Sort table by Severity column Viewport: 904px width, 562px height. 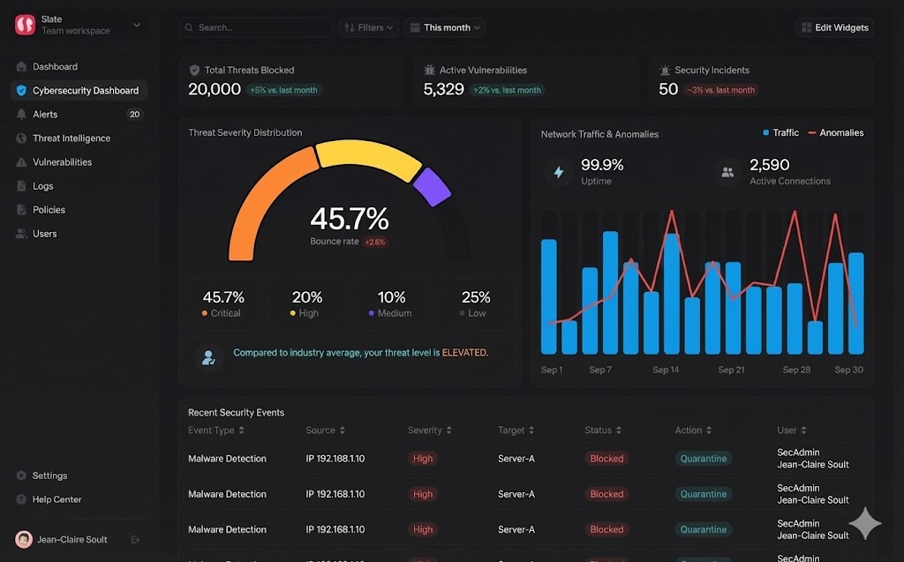[x=430, y=431]
